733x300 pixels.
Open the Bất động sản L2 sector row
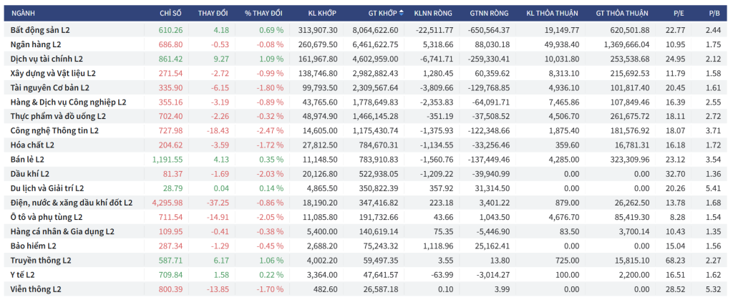click(41, 30)
